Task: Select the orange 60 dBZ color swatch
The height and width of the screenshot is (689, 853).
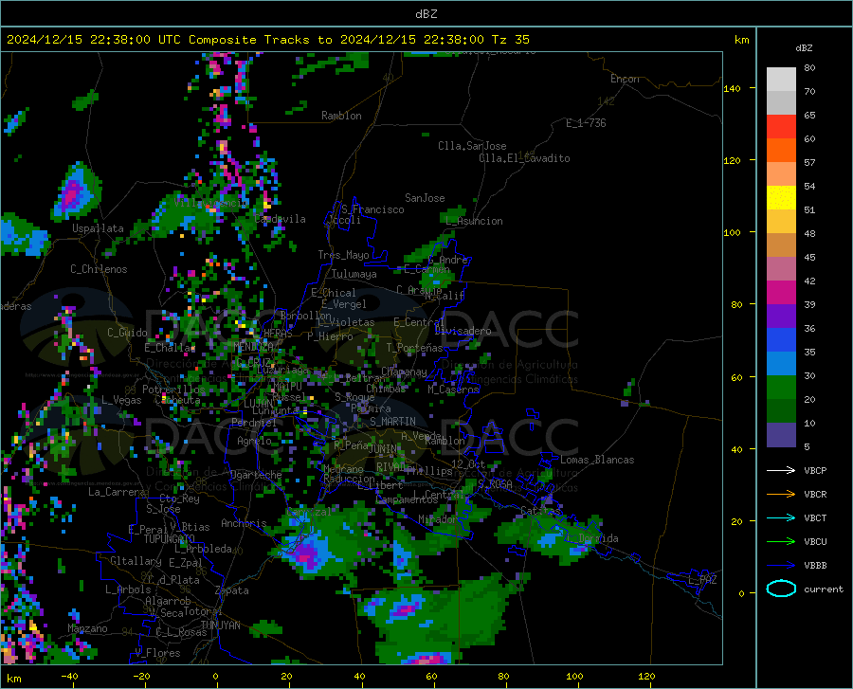Action: (x=781, y=151)
